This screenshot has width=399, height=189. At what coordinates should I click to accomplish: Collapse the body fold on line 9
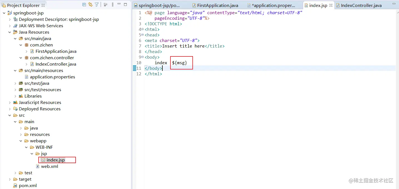pyautogui.click(x=142, y=57)
